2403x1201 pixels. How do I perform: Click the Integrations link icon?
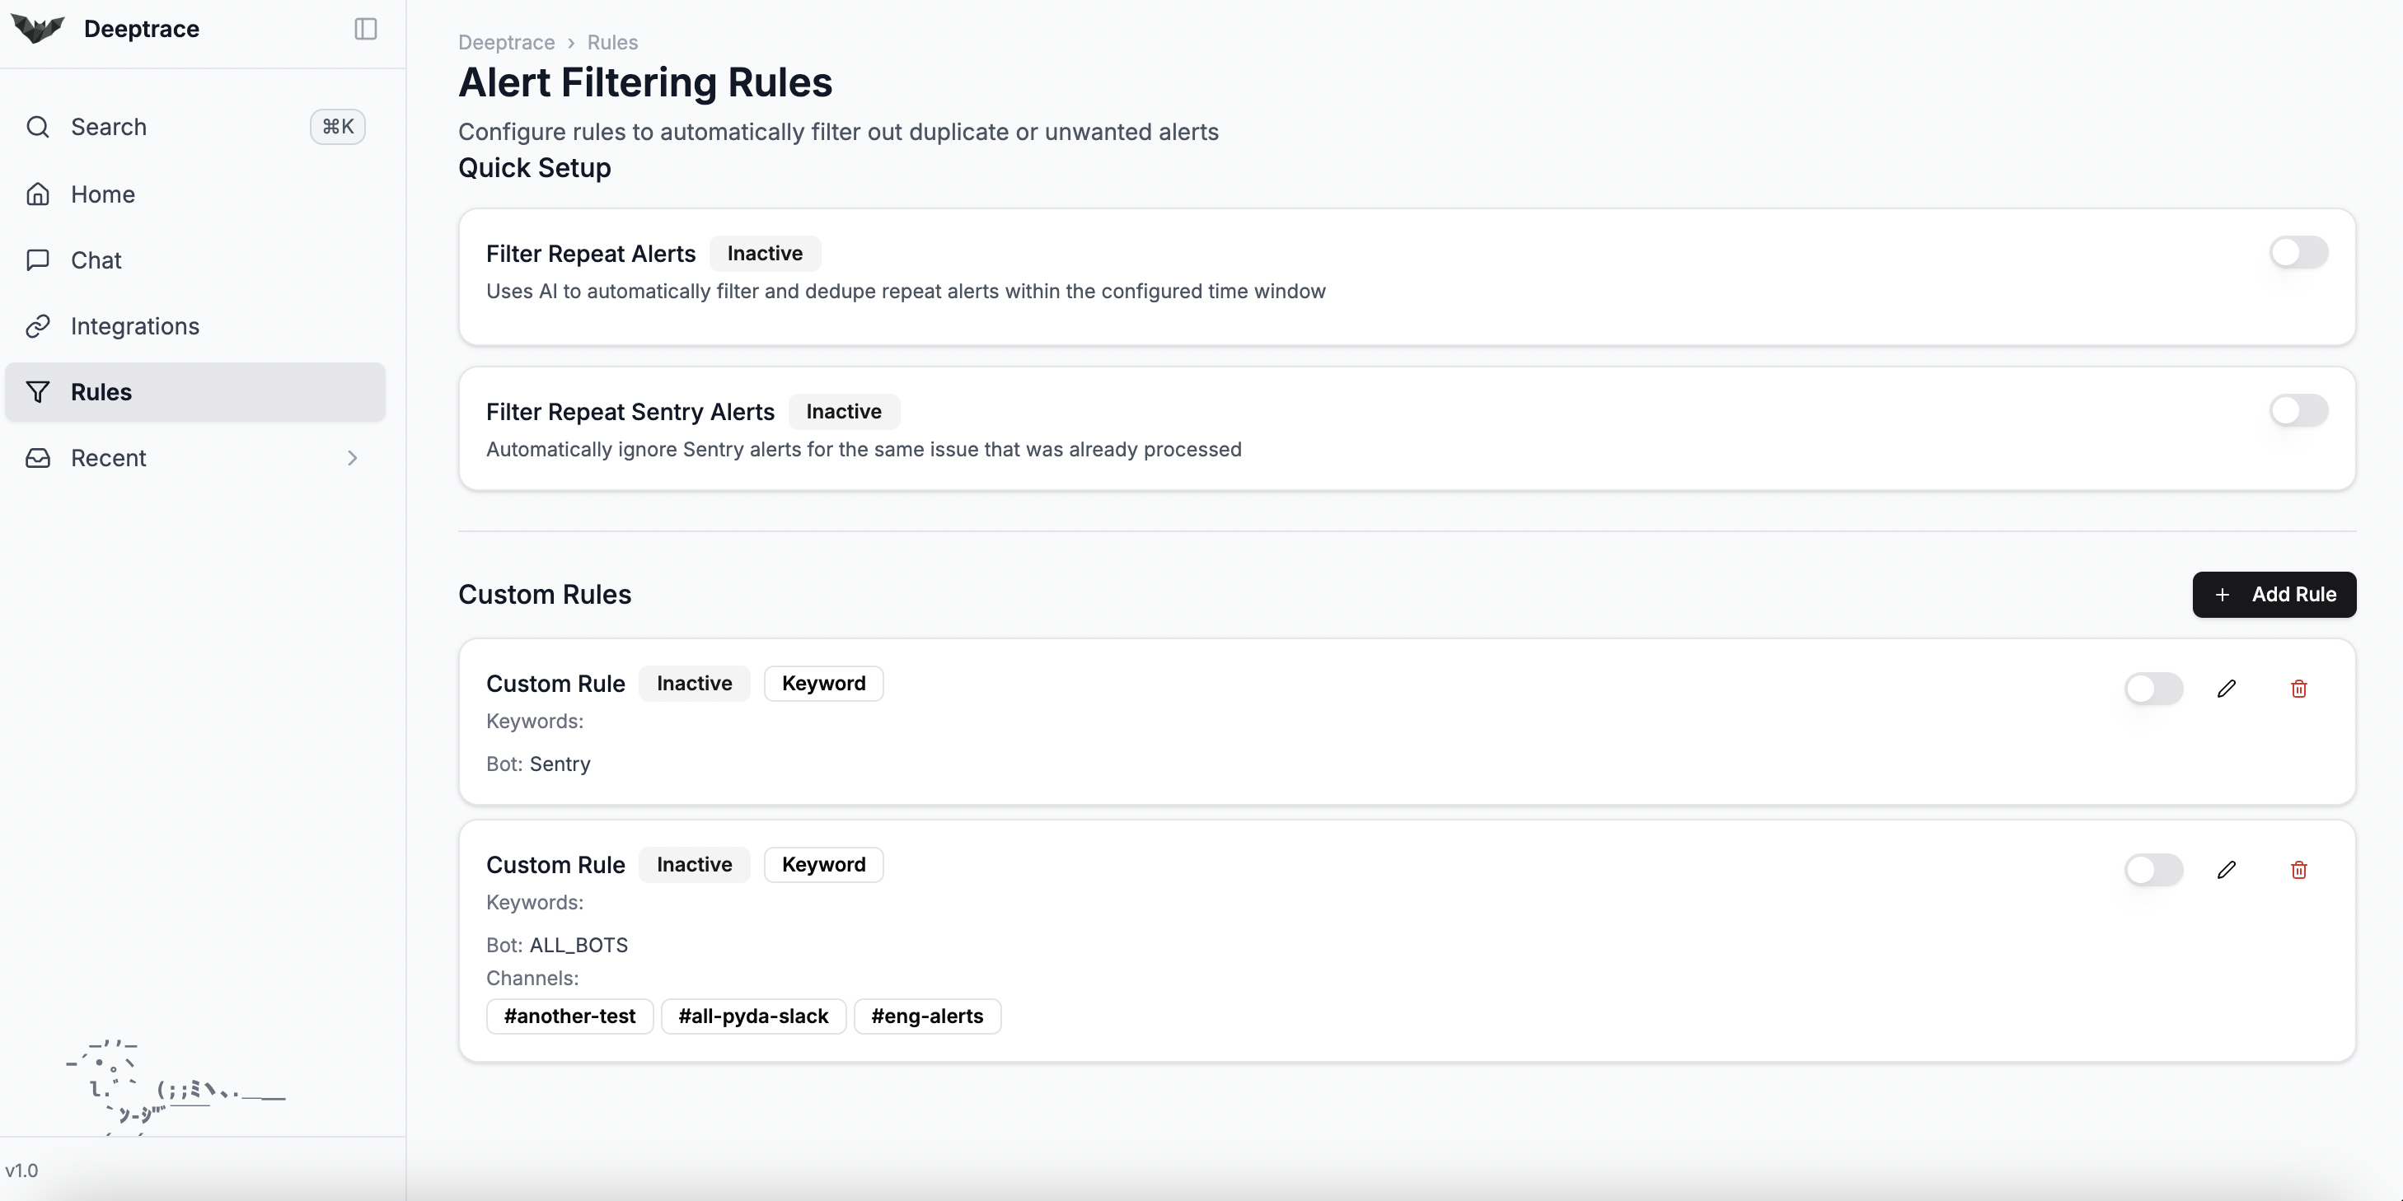pyautogui.click(x=37, y=326)
